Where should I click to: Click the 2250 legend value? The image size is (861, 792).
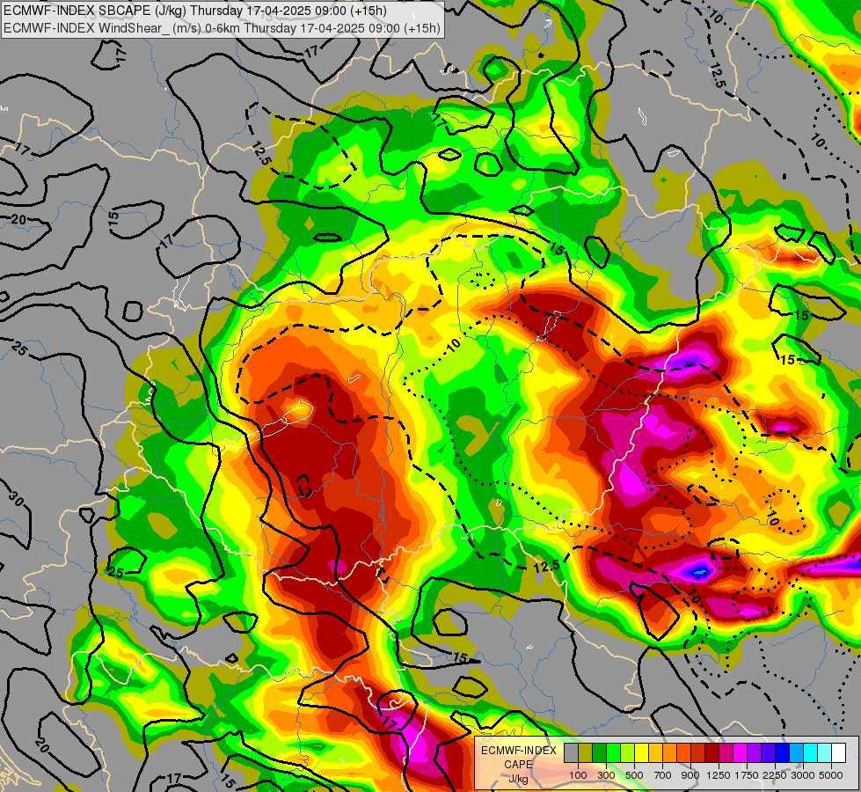775,775
